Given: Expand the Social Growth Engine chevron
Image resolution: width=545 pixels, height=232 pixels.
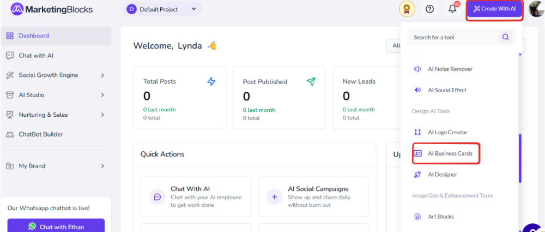Looking at the screenshot, I should pos(102,75).
